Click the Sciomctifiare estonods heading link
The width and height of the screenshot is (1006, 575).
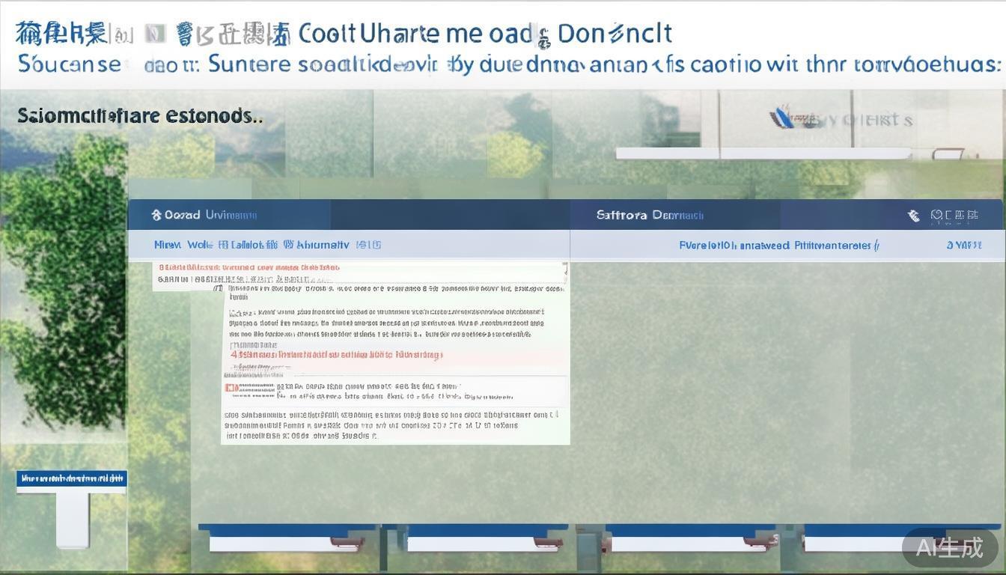click(x=138, y=115)
